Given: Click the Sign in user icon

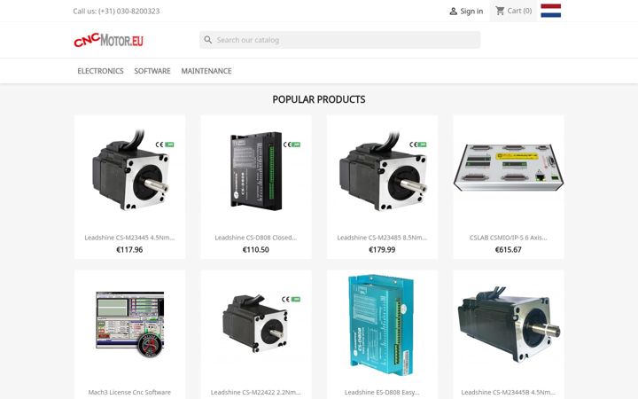Looking at the screenshot, I should pos(454,12).
